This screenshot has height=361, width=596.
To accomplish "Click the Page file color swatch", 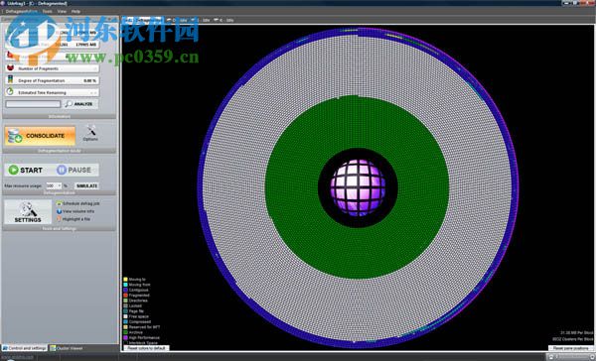I will pos(125,311).
